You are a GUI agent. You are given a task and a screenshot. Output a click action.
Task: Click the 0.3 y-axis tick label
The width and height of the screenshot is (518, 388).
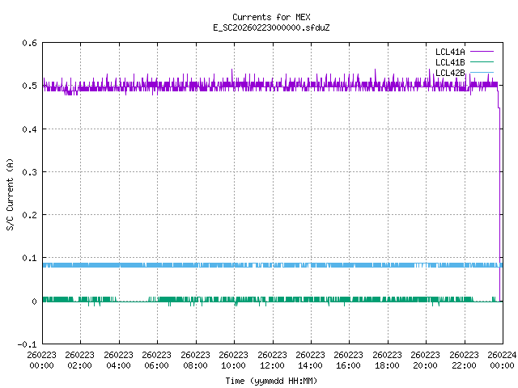point(28,172)
